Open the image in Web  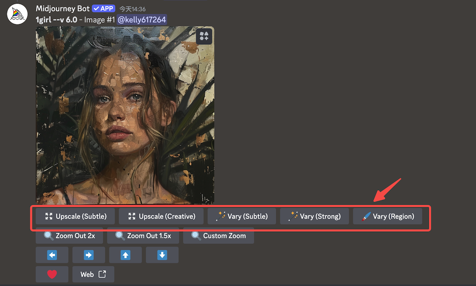[x=93, y=274]
